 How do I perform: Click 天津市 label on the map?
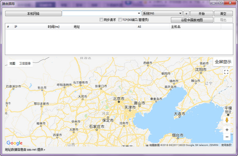tap(130, 107)
